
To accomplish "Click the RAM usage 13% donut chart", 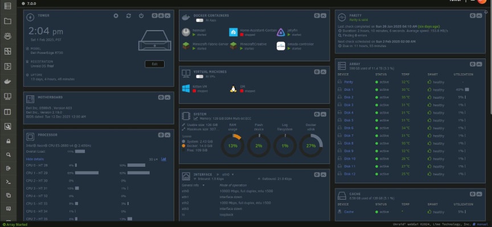I will pos(232,146).
